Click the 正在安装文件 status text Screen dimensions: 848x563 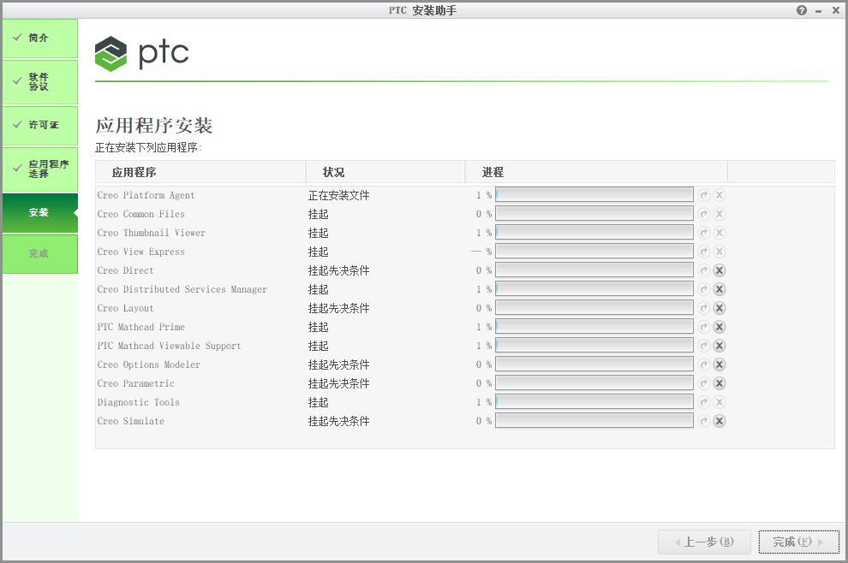tap(339, 196)
